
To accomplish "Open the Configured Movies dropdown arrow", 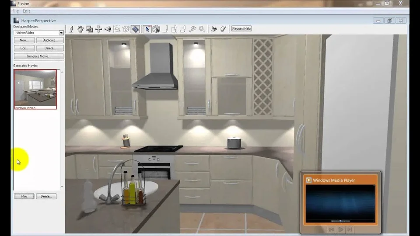I will 61,33.
